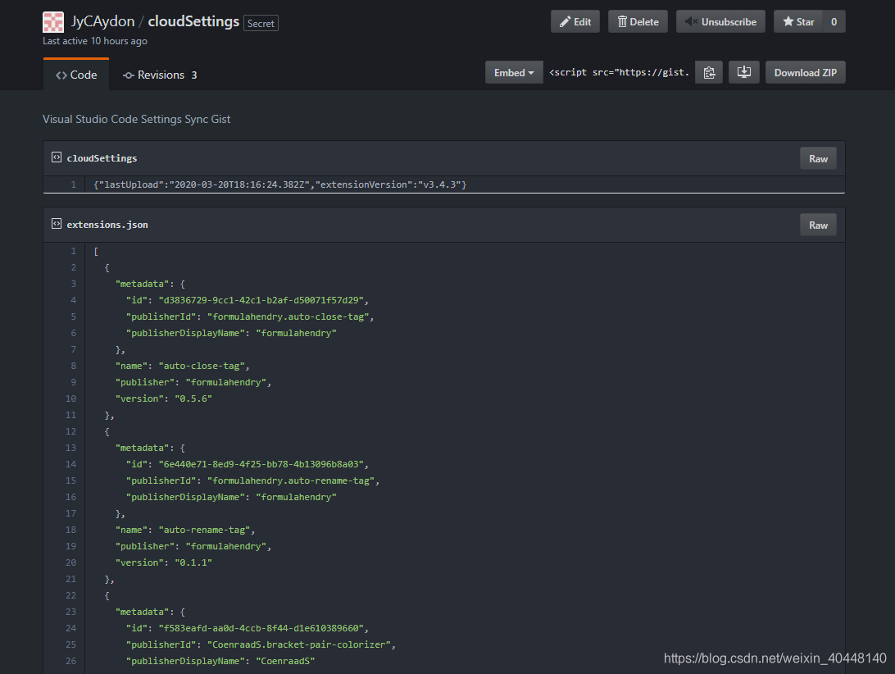The height and width of the screenshot is (674, 895).
Task: Click the Edit gist button
Action: point(575,21)
